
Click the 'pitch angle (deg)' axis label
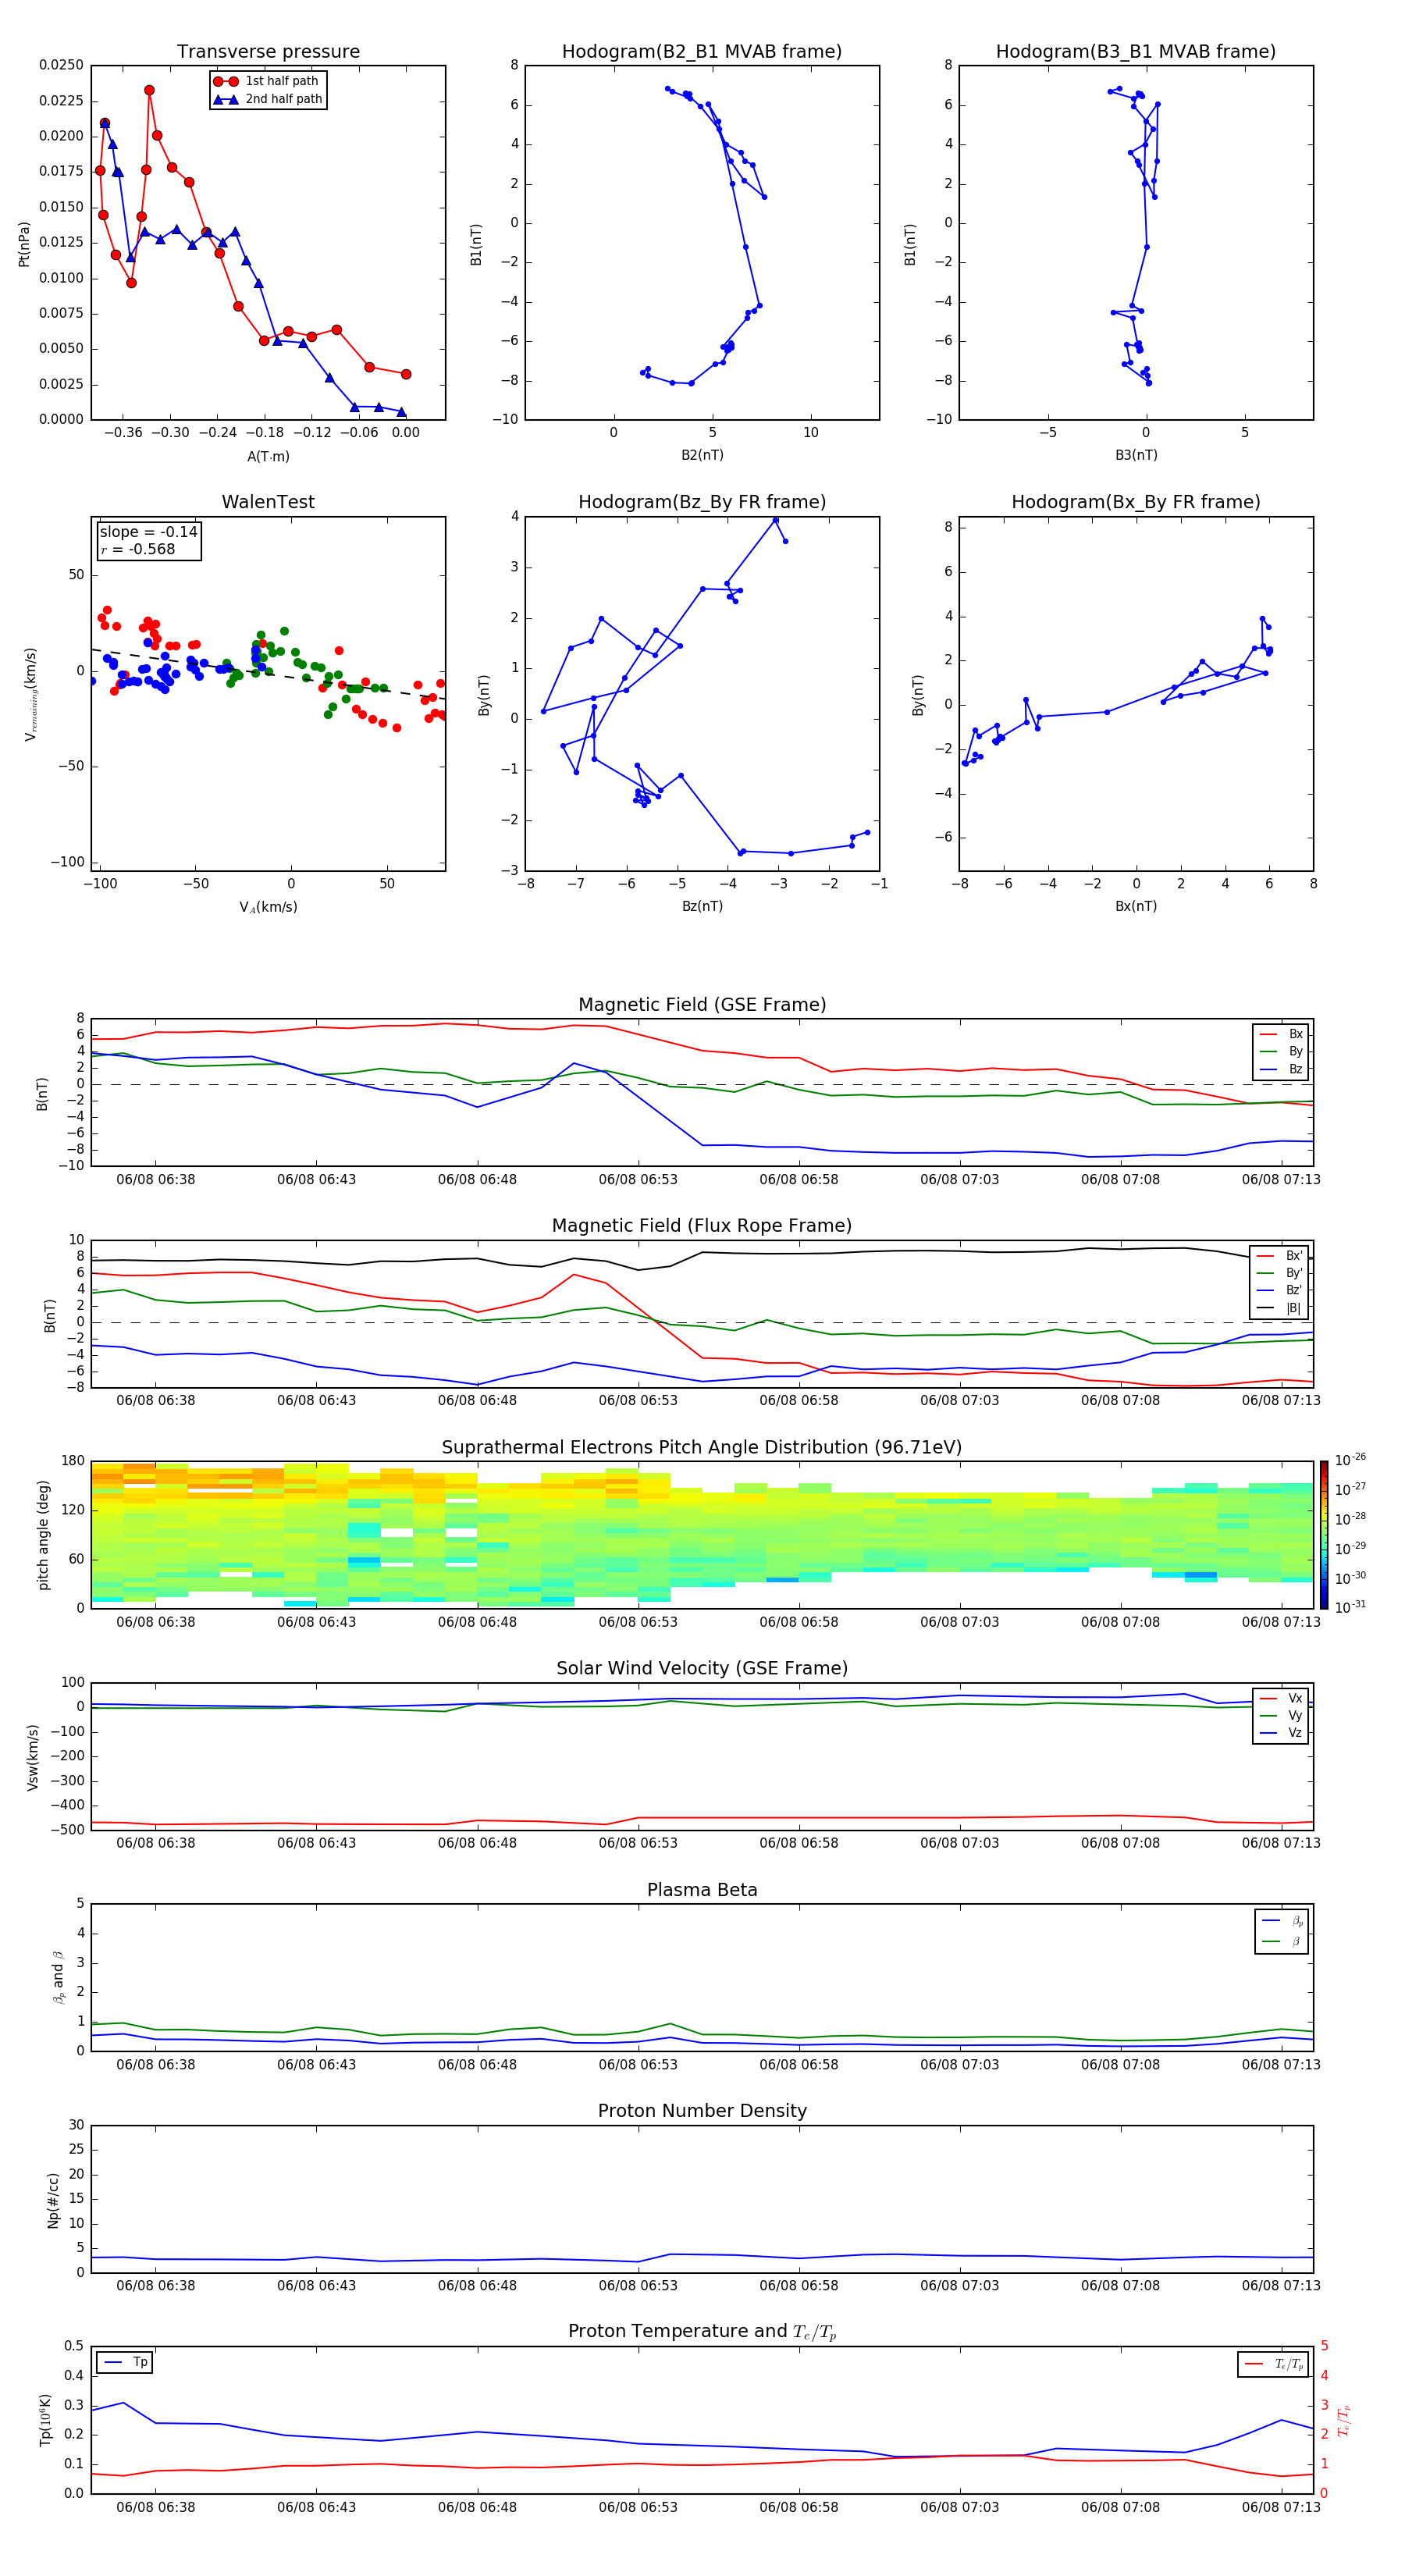pos(43,1535)
